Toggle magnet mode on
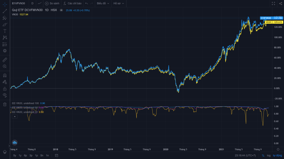This screenshot has width=284, height=159. pos(5,75)
